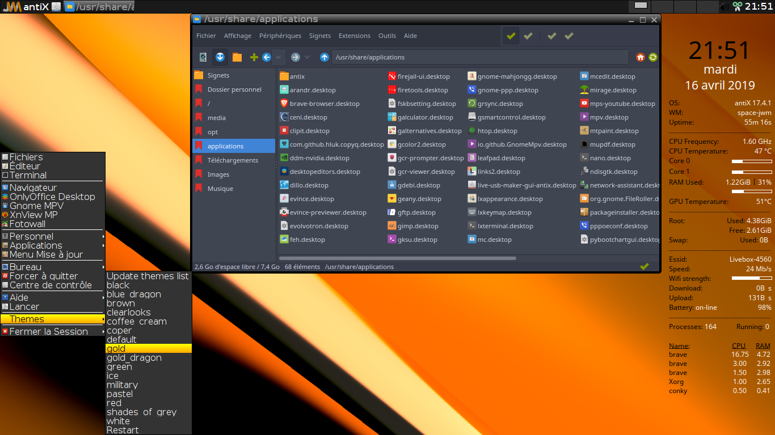Select the brave-browser.desktop icon
Viewport: 775px width, 435px height.
284,104
